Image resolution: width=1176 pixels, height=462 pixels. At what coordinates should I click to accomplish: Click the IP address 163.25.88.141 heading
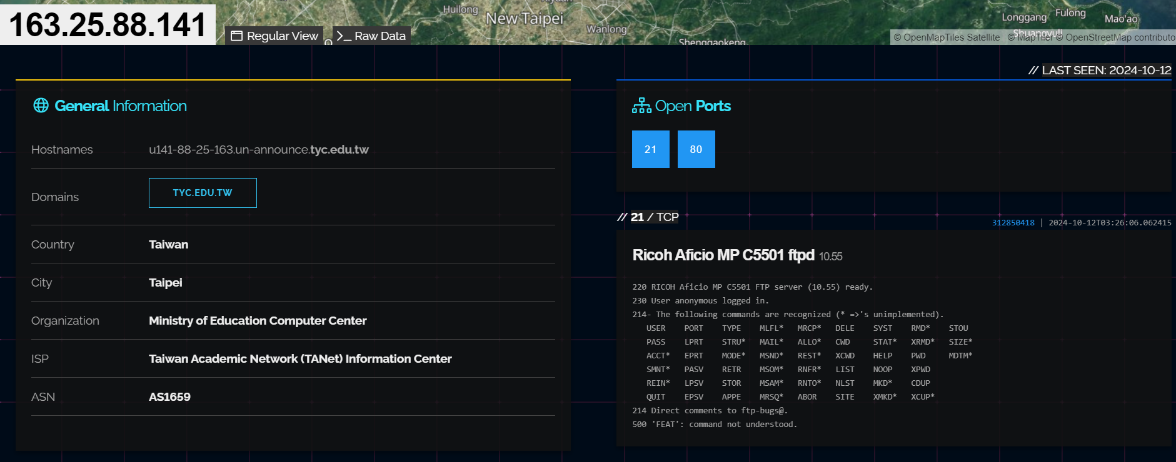click(108, 25)
